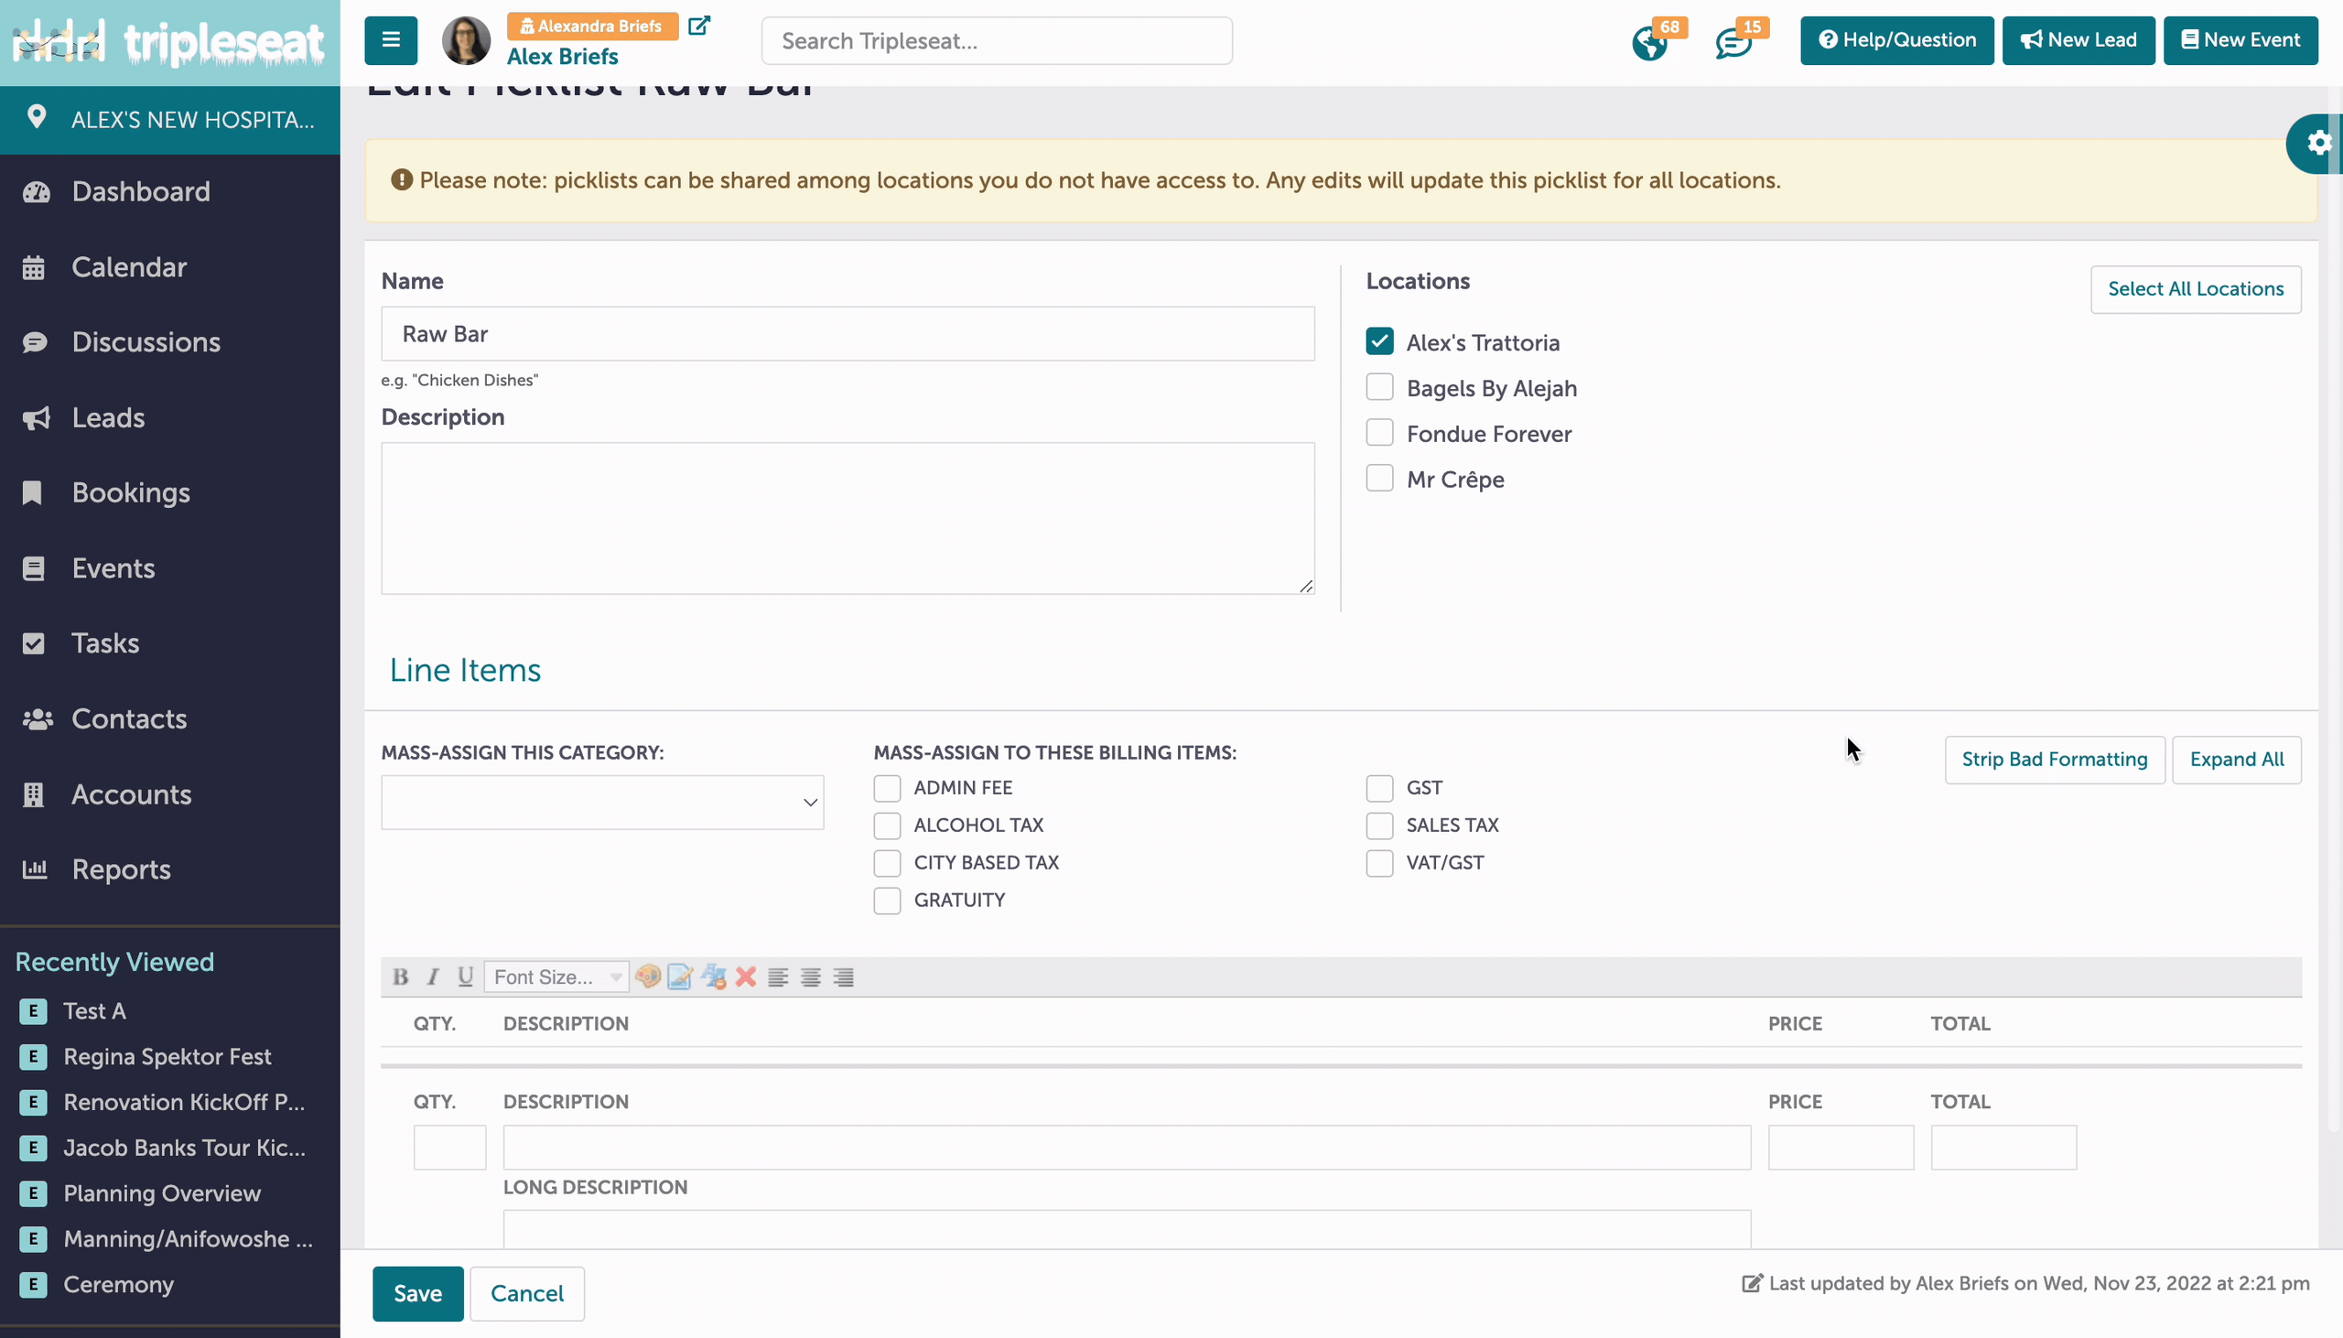The image size is (2343, 1338).
Task: Open Reports in the sidebar
Action: tap(122, 870)
